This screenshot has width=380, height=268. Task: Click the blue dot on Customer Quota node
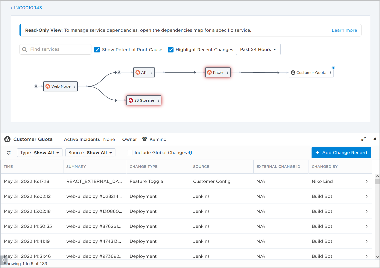pyautogui.click(x=333, y=68)
